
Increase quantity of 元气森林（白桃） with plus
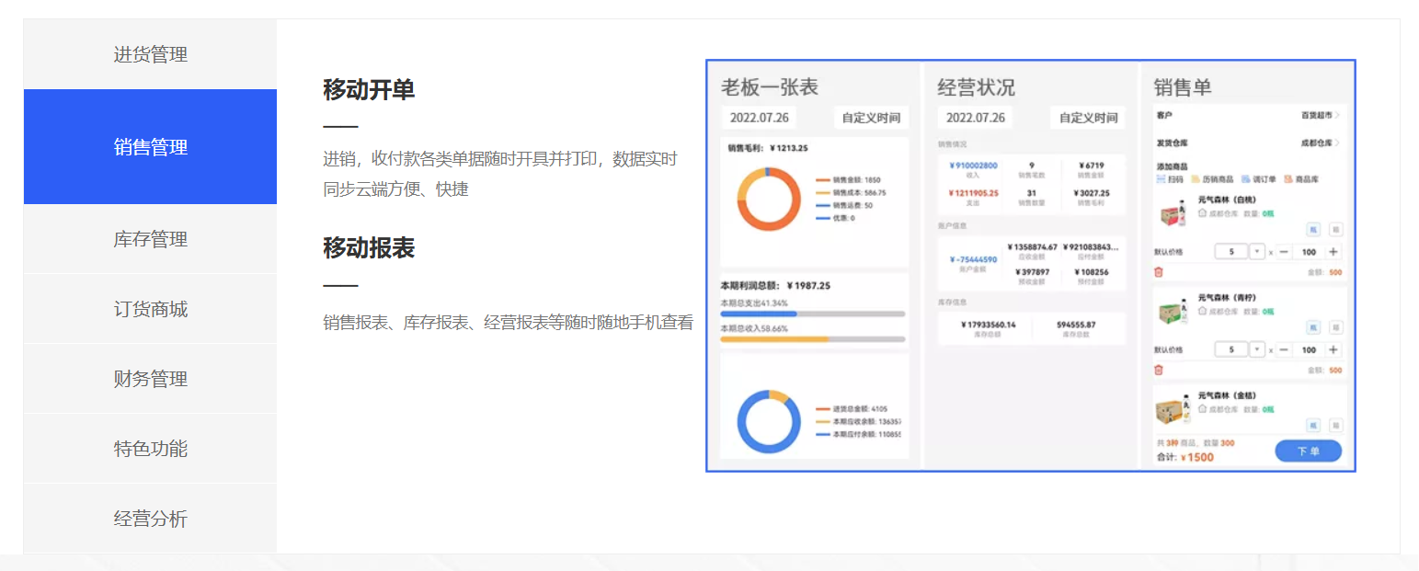point(1333,252)
